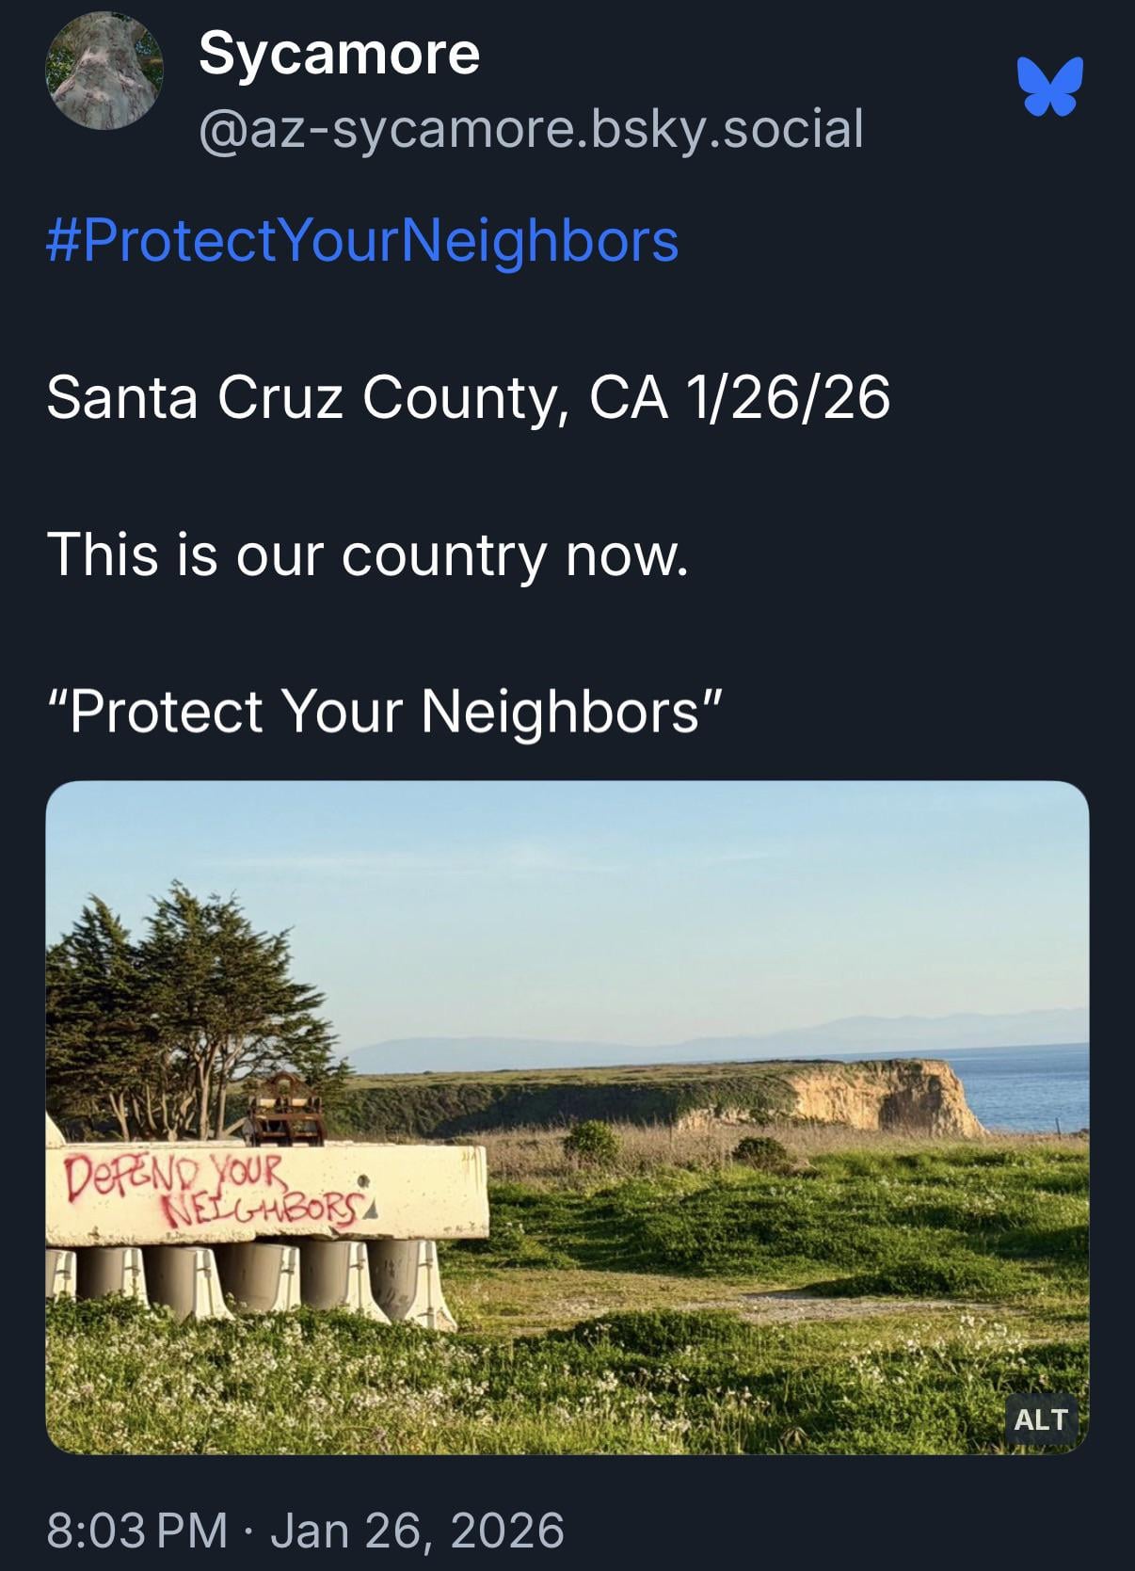This screenshot has height=1571, width=1135.
Task: Click the "This is our country now." text
Action: point(368,554)
